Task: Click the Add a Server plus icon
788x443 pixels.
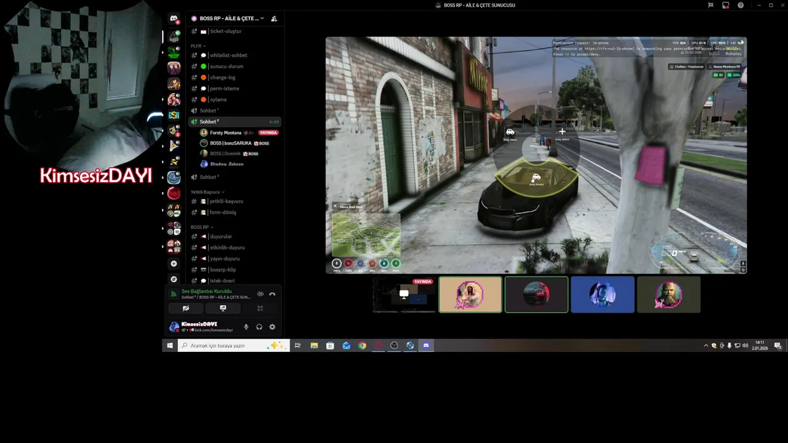Action: click(174, 263)
